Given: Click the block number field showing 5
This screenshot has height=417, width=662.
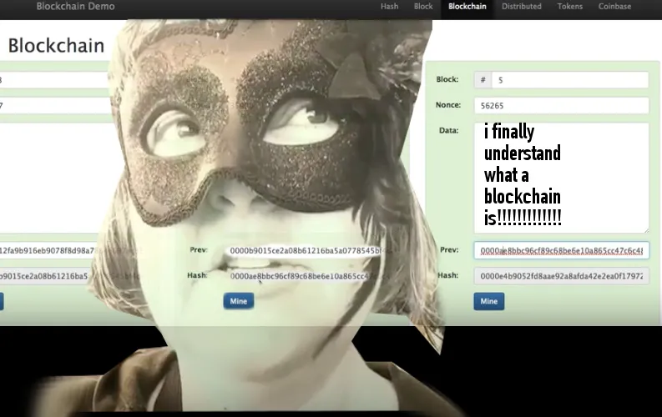Looking at the screenshot, I should point(570,80).
